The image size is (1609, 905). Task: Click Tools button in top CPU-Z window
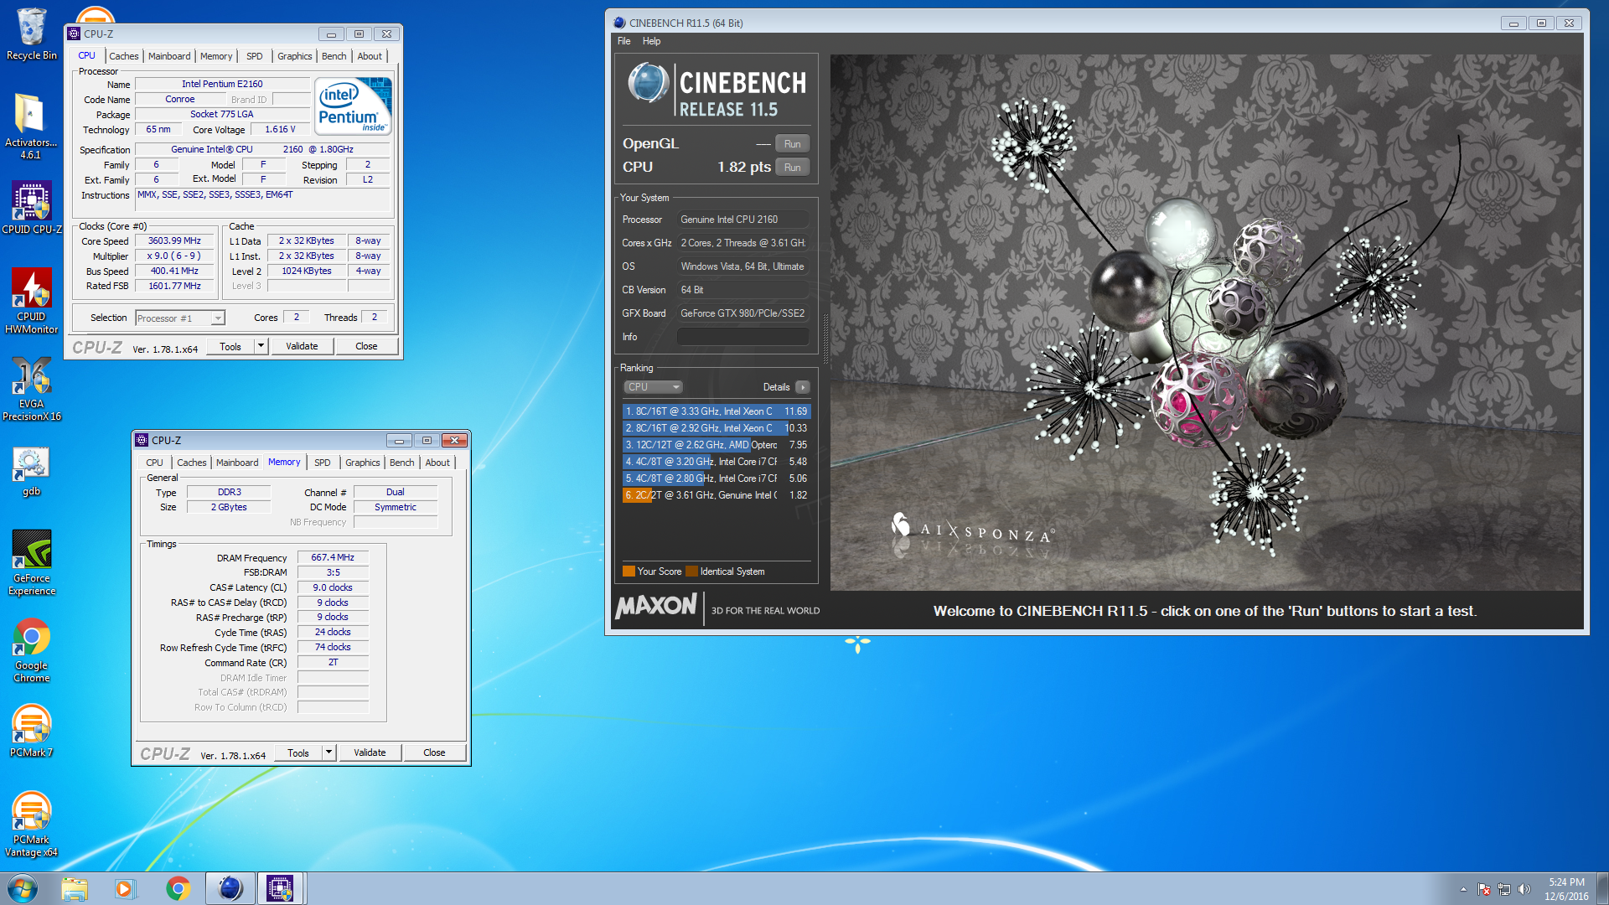230,346
